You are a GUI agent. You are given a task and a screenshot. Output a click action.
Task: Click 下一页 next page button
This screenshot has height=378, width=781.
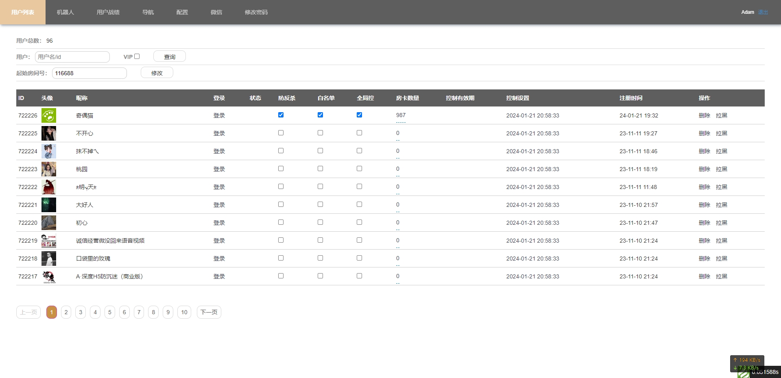(209, 312)
